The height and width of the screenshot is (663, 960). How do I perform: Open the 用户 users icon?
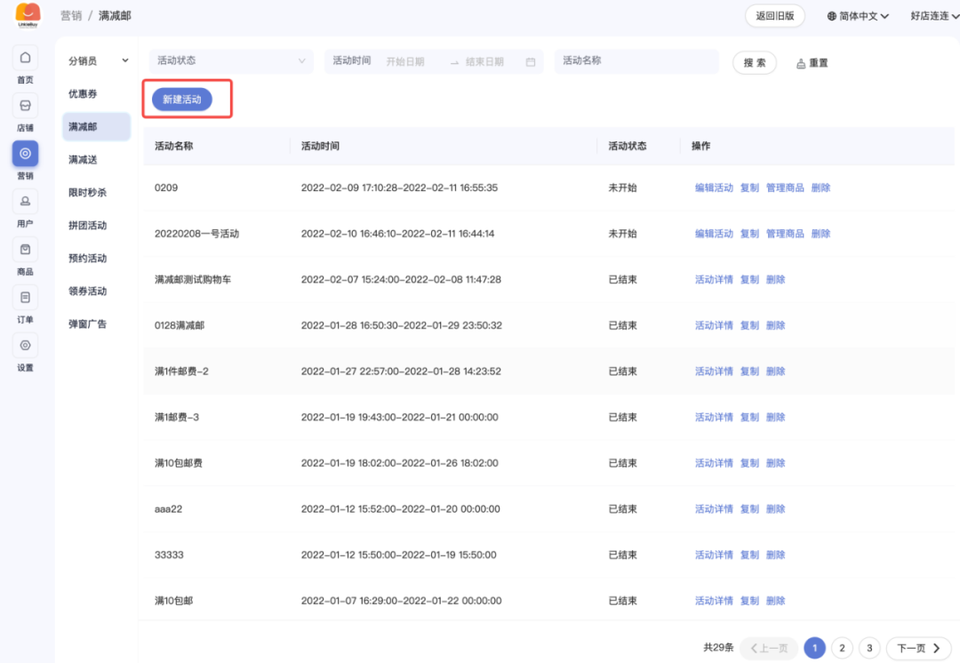click(25, 202)
